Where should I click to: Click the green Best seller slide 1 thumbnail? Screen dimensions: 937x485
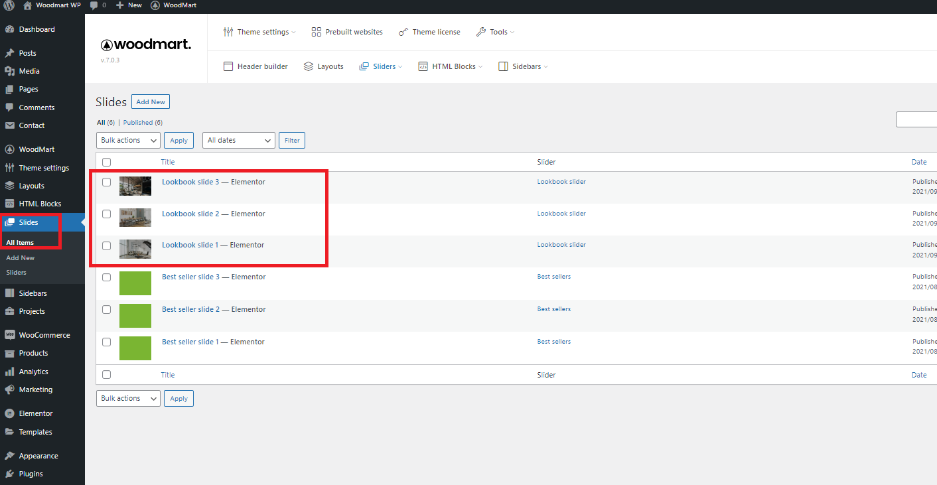click(x=135, y=348)
